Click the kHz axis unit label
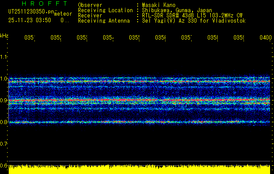Viewport: 274px width, 174px height. (x=4, y=36)
